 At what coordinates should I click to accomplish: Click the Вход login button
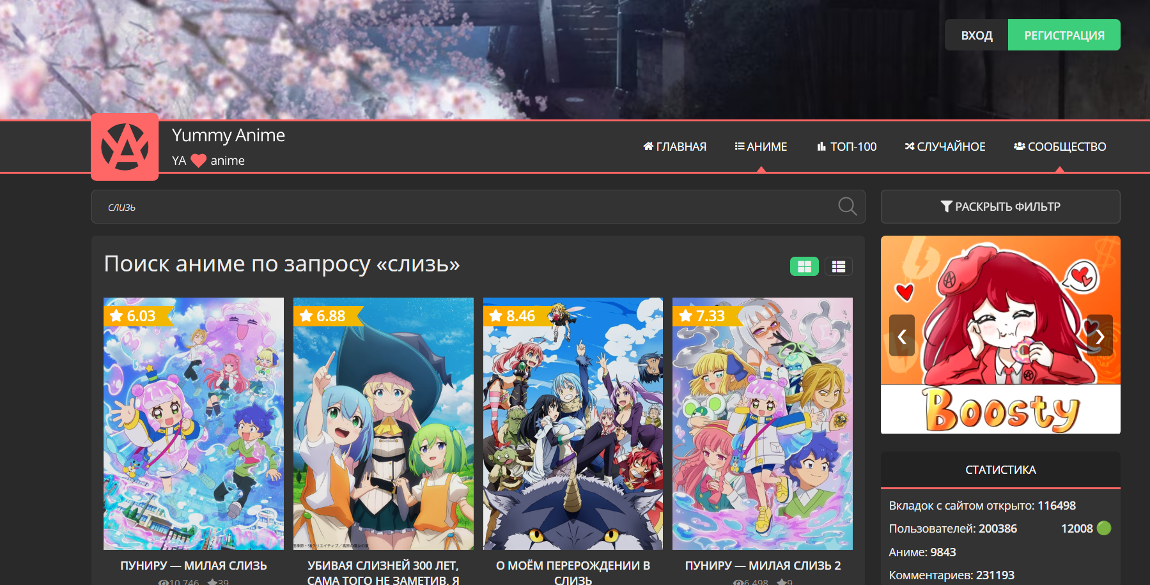point(977,35)
